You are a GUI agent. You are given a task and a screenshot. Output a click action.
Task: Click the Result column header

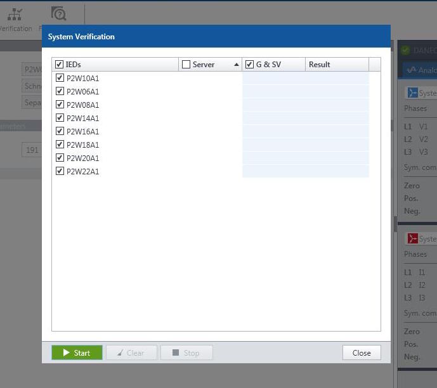[x=337, y=64]
